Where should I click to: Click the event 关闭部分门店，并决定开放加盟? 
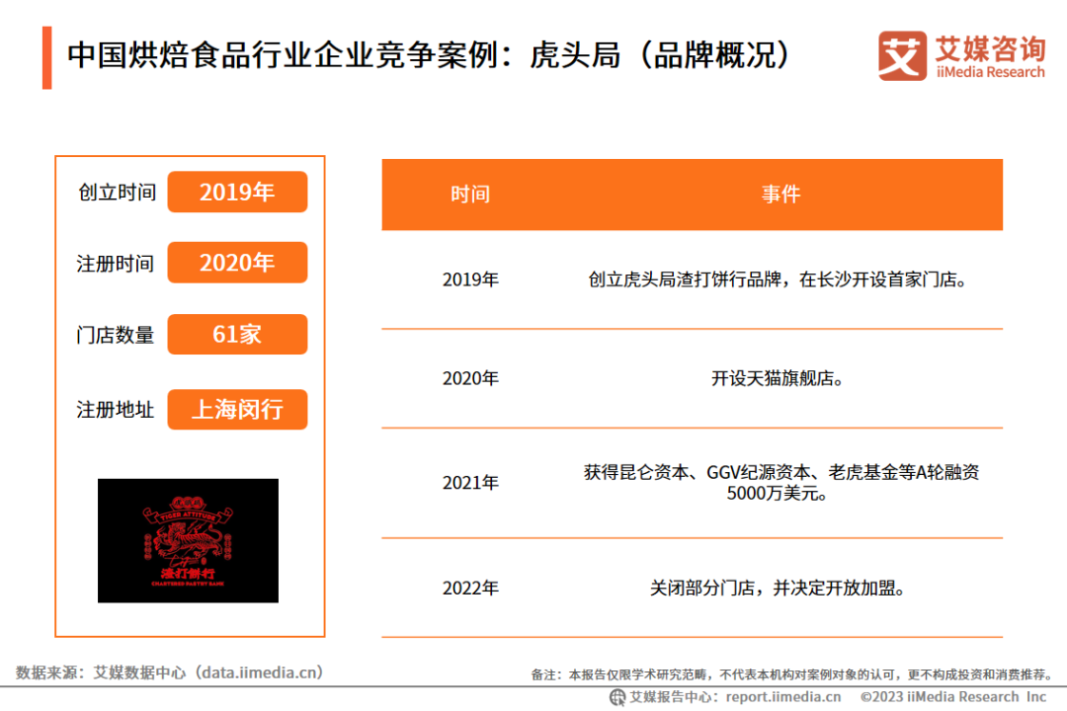click(778, 588)
